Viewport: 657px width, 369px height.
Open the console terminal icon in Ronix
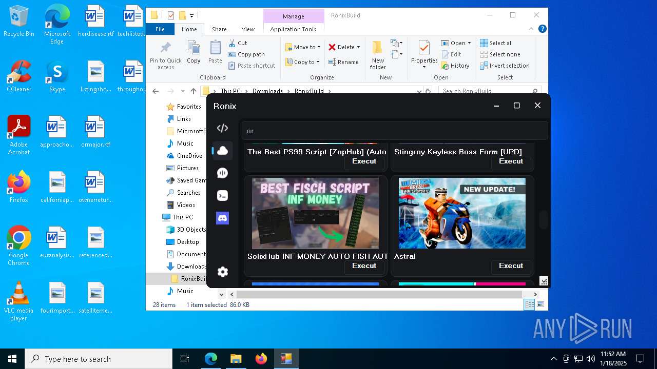[x=222, y=196]
